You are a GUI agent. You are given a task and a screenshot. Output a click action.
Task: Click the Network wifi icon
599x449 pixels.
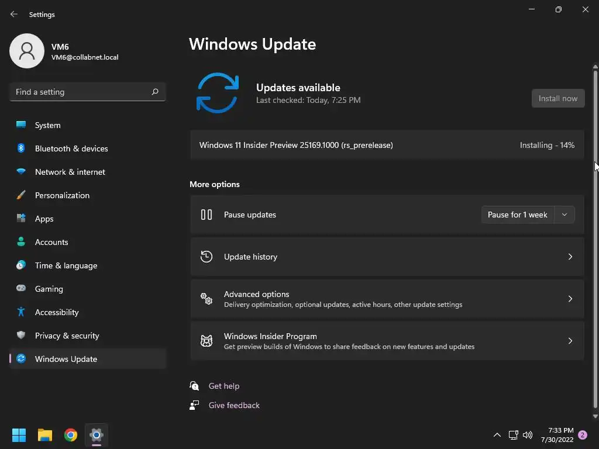click(x=21, y=171)
